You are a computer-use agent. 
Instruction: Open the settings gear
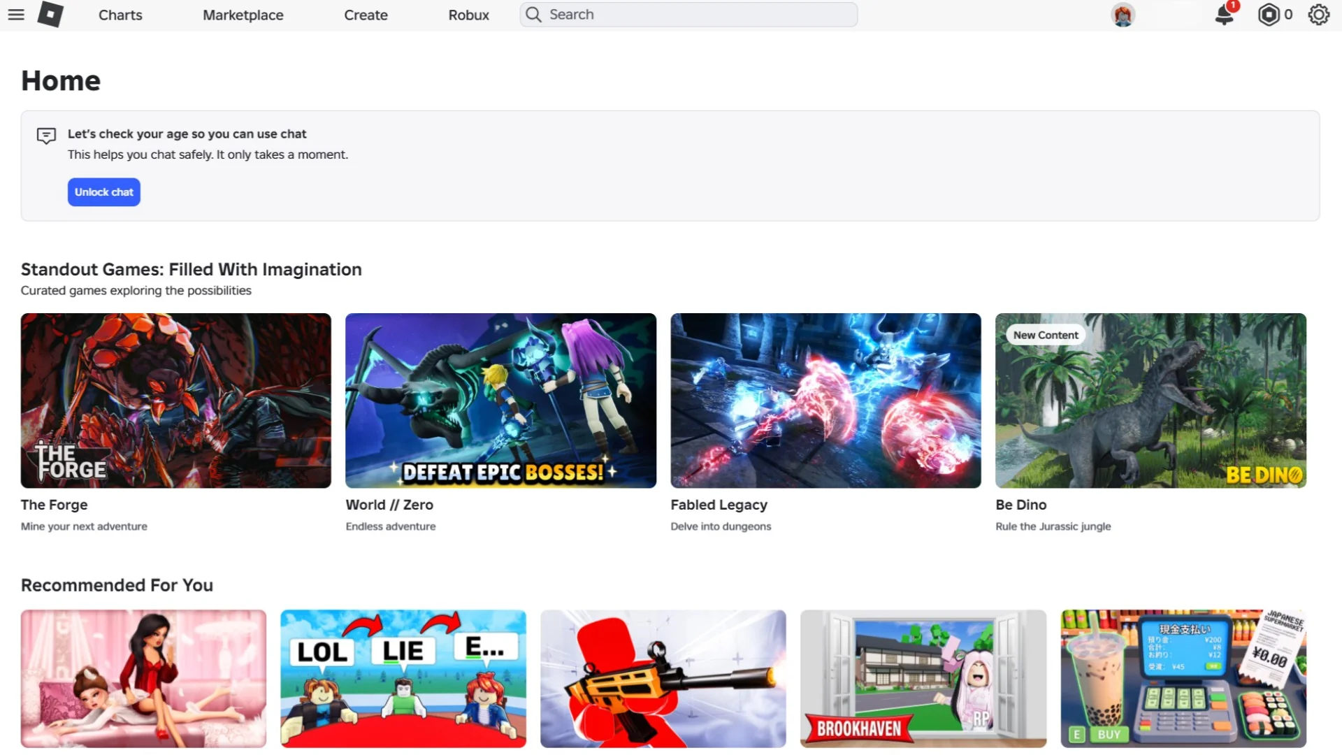point(1318,14)
